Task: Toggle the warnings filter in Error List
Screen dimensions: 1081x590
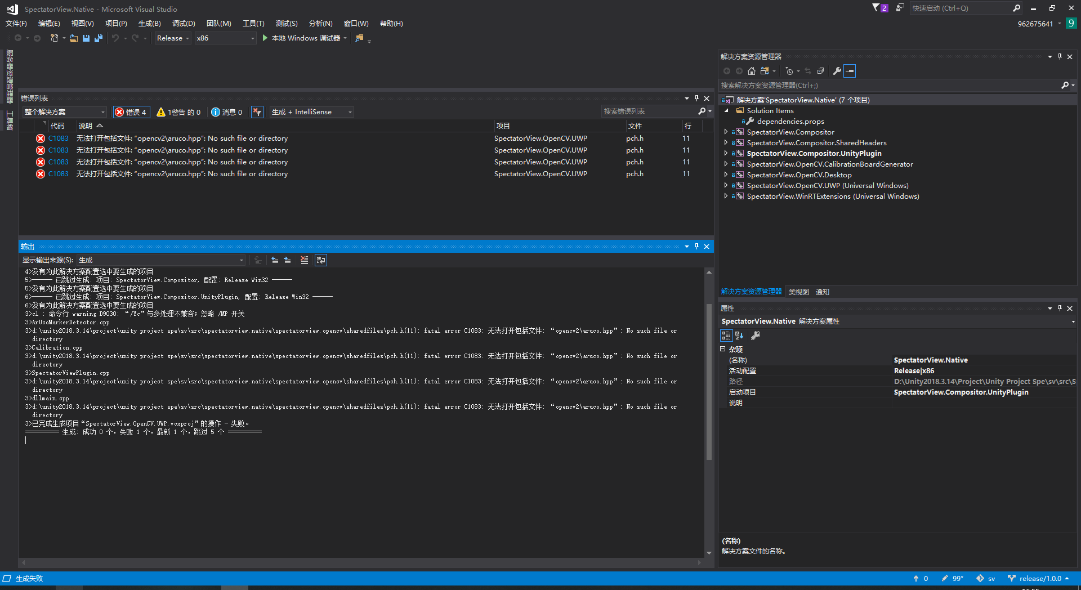Action: pyautogui.click(x=178, y=111)
